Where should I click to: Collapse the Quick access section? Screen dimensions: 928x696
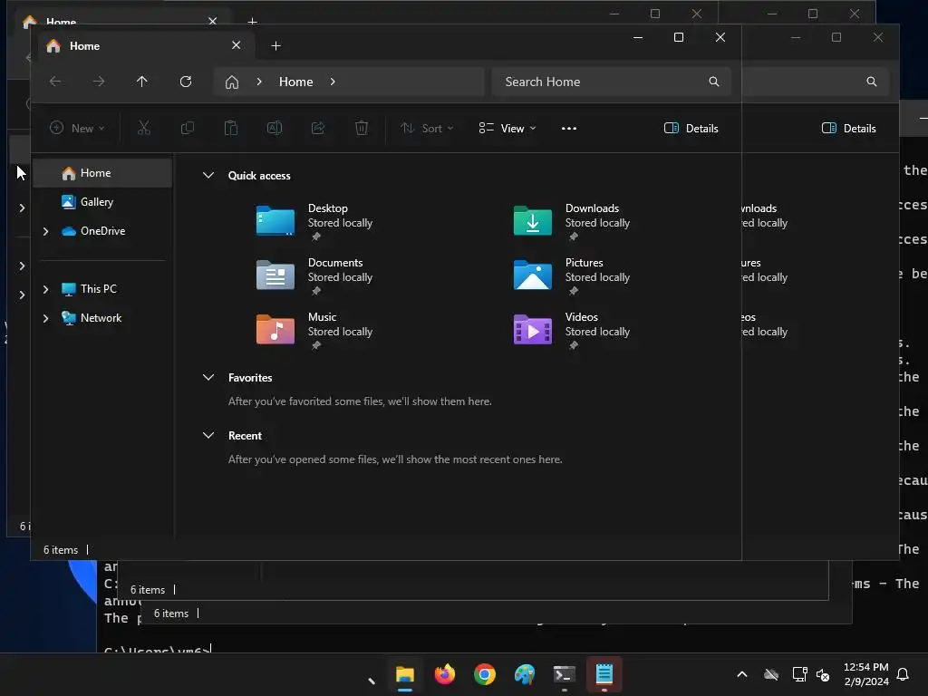(208, 175)
